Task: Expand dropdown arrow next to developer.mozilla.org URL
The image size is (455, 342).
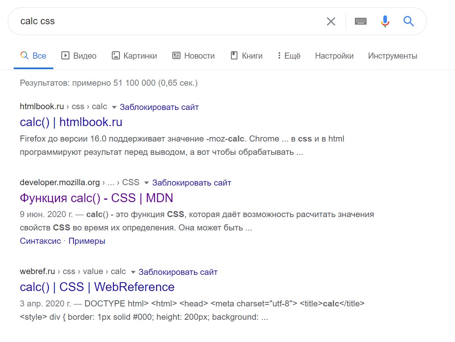Action: [147, 183]
